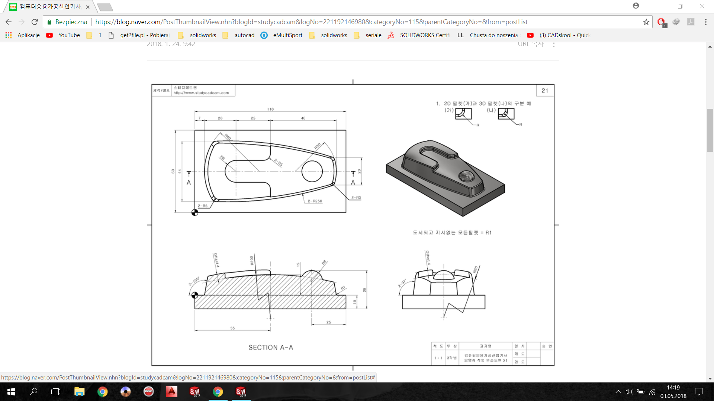Open the YouTube bookmark
The width and height of the screenshot is (714, 401).
pyautogui.click(x=63, y=35)
